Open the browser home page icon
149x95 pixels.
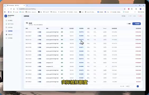tap(14, 9)
